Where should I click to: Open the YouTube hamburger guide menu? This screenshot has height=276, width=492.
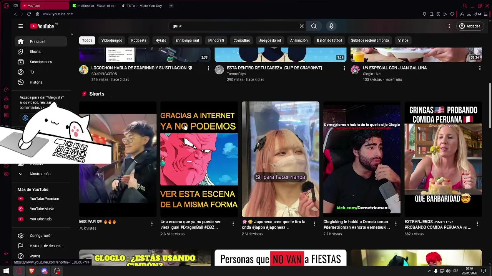[21, 26]
